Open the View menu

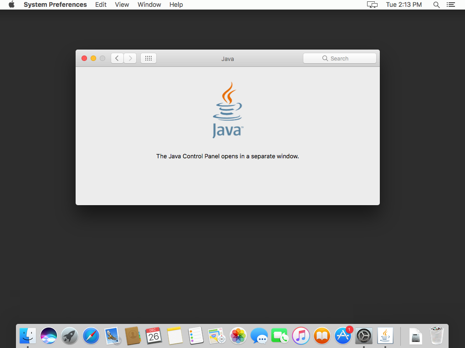(x=122, y=5)
